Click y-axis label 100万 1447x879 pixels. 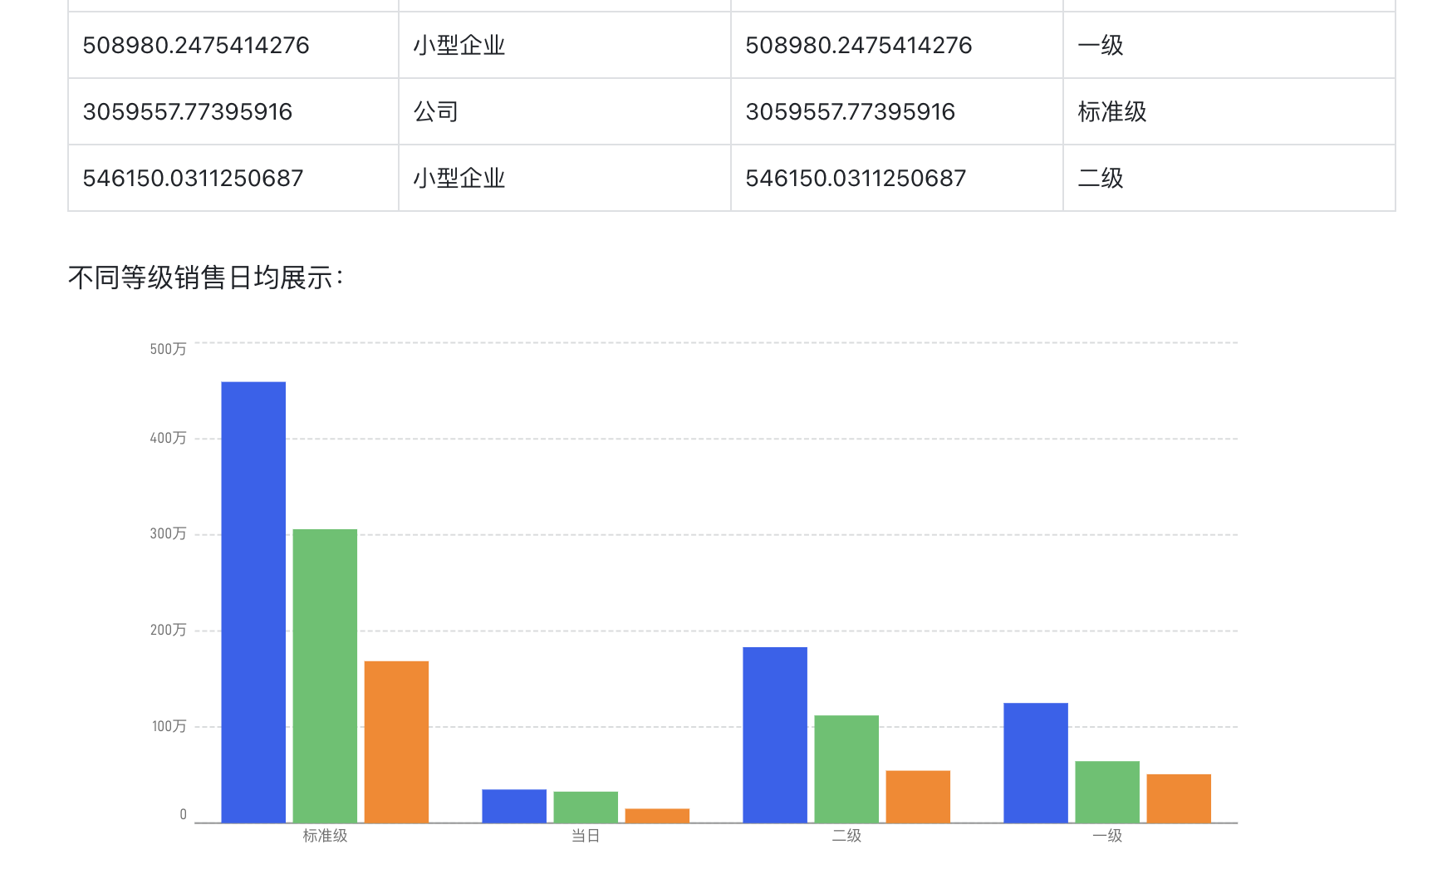coord(169,726)
